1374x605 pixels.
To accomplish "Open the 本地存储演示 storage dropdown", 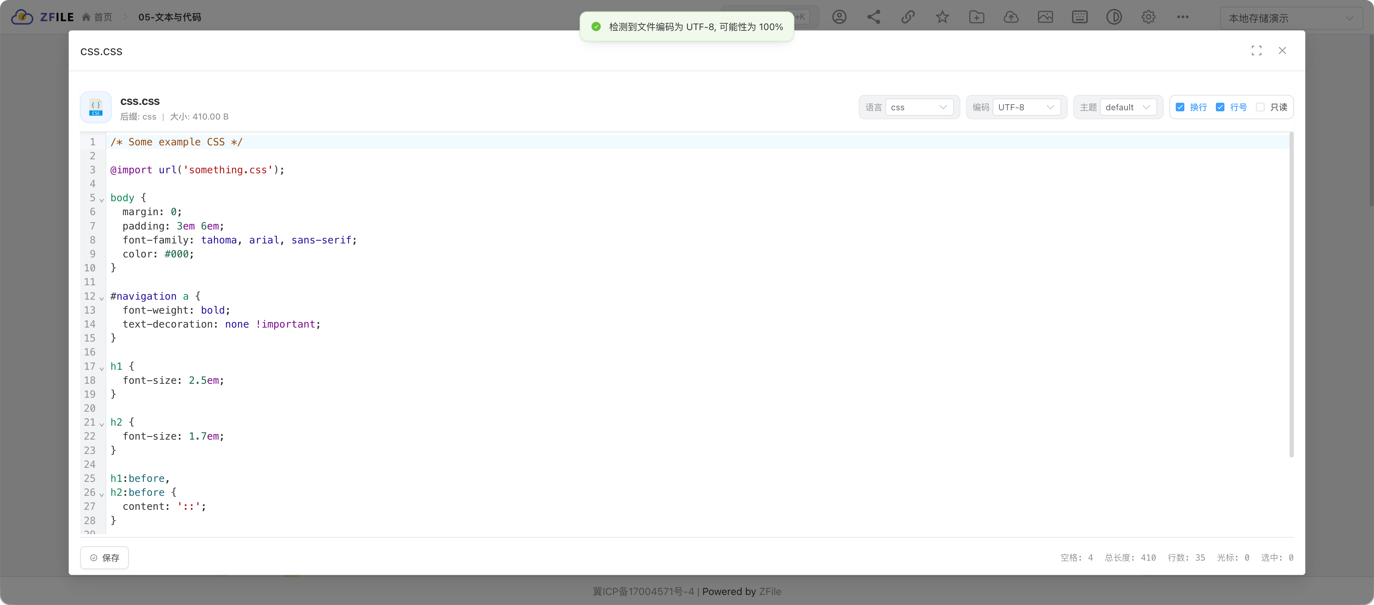I will (1291, 18).
